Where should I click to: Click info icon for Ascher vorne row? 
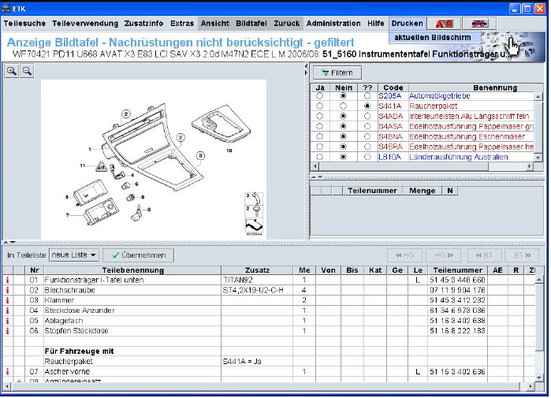(8, 371)
